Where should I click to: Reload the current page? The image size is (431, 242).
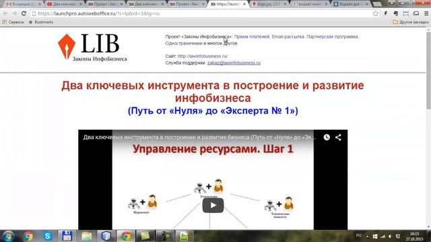[x=24, y=13]
